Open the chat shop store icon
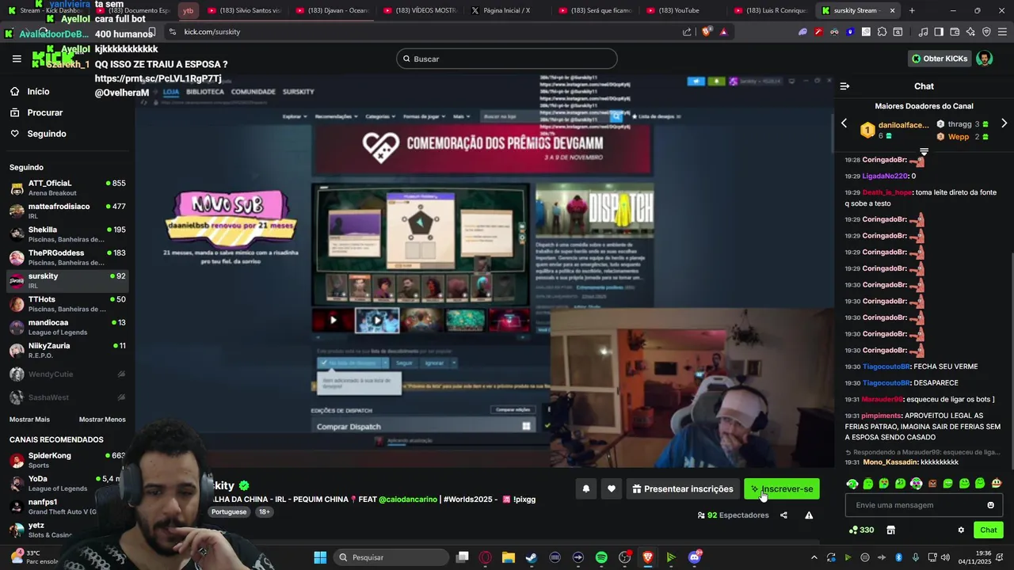Image resolution: width=1014 pixels, height=570 pixels. tap(890, 530)
